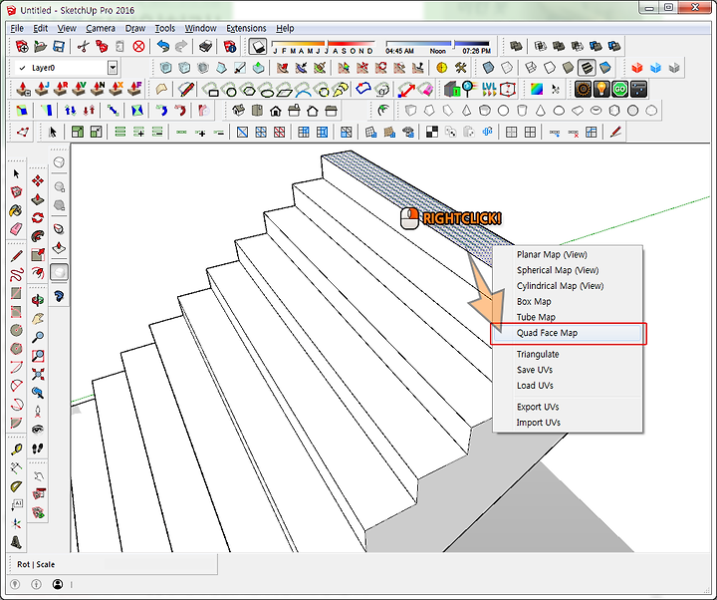Click the Open folder icon
The image size is (717, 600).
click(40, 46)
